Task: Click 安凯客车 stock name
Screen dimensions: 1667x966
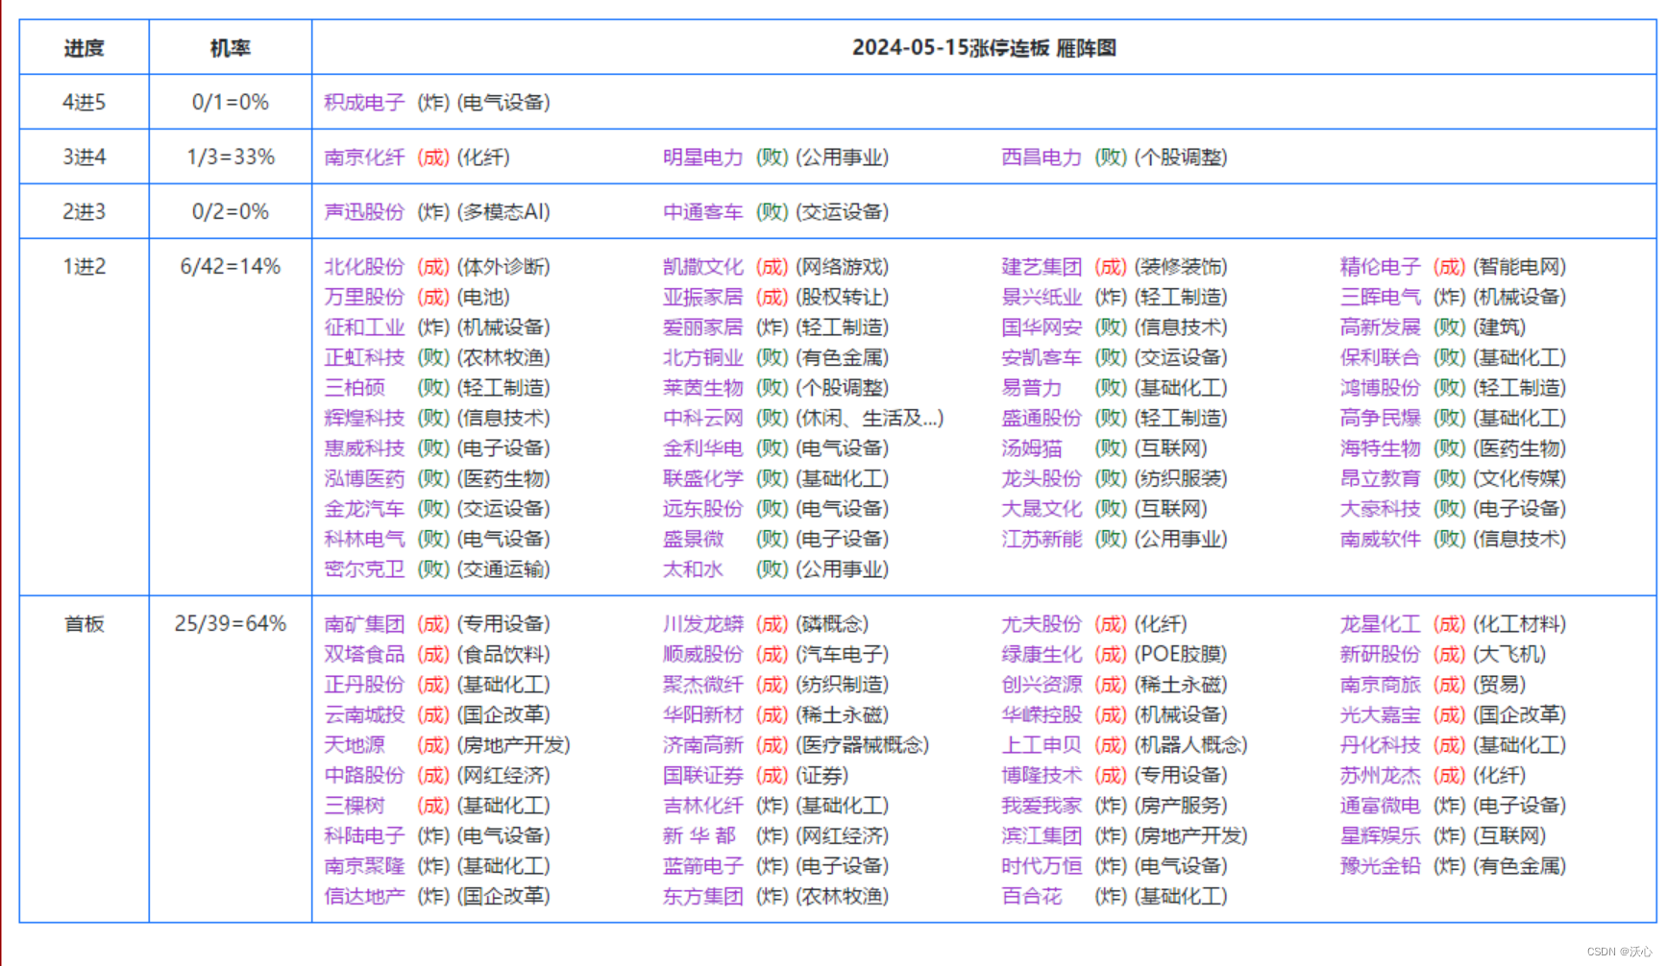Action: 1042,357
